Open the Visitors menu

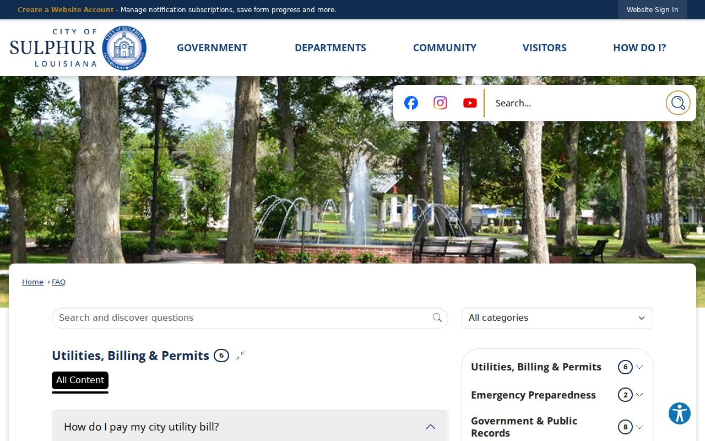(545, 48)
